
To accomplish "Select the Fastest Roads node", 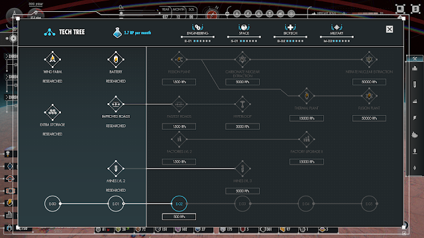I will (x=179, y=104).
